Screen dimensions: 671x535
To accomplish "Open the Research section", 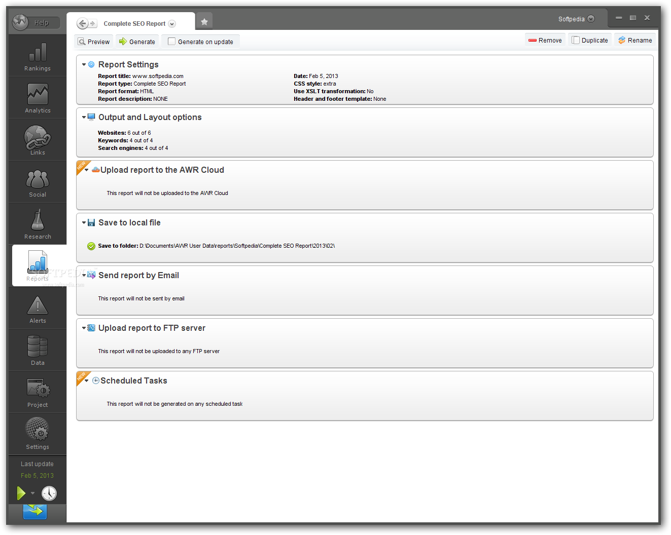I will coord(38,224).
